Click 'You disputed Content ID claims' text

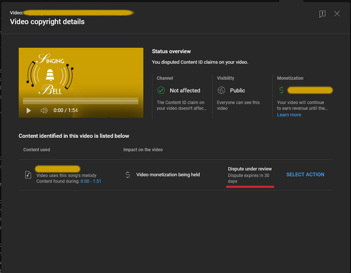tap(200, 62)
